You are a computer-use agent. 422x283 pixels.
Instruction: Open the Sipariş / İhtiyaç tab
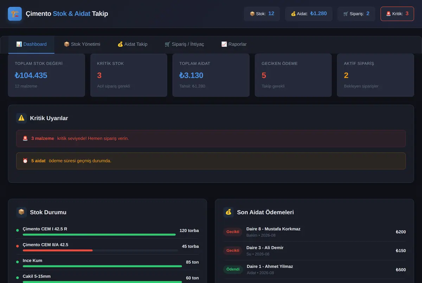pyautogui.click(x=184, y=44)
